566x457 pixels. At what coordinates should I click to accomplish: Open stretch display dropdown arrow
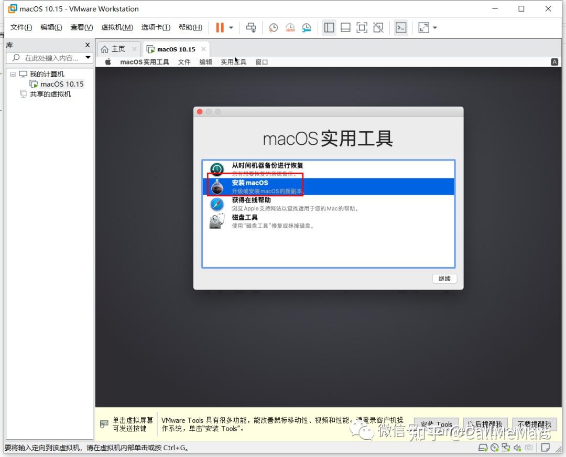[x=435, y=27]
